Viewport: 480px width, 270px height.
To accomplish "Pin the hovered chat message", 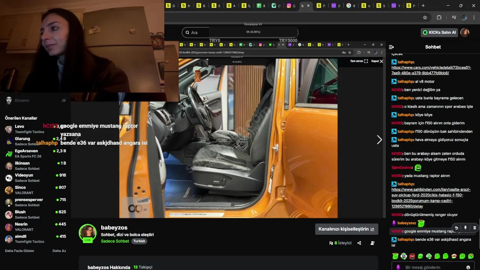I will 465,228.
